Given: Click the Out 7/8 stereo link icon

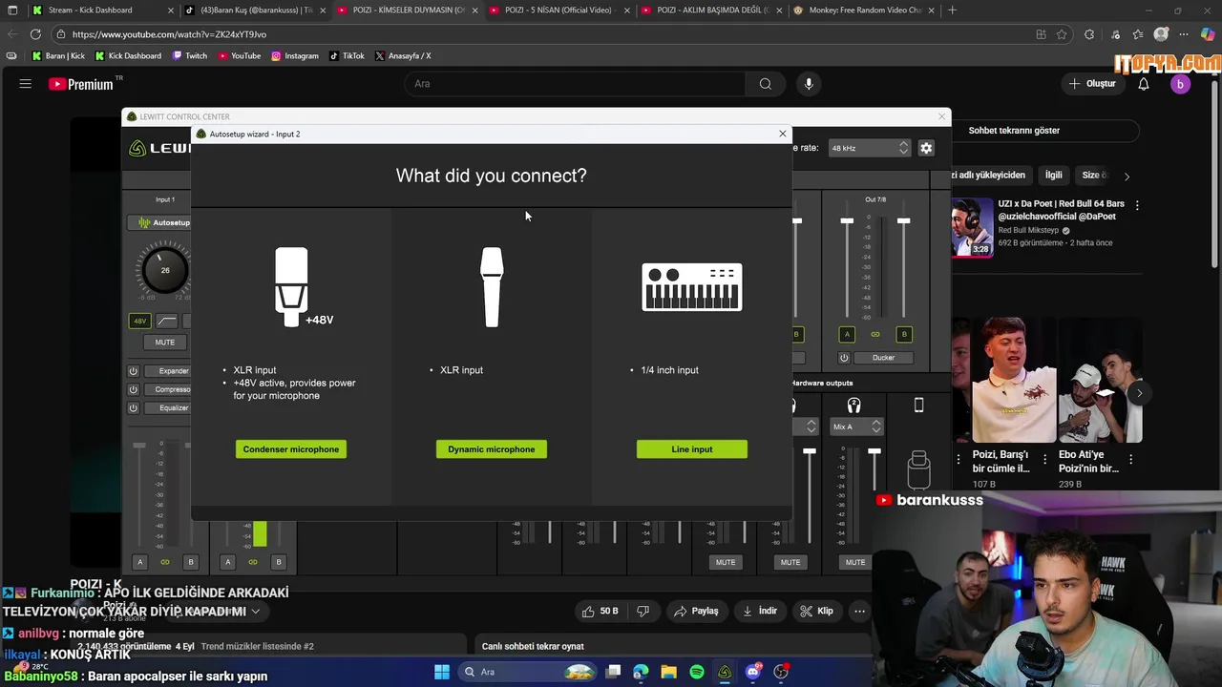Looking at the screenshot, I should (x=875, y=334).
